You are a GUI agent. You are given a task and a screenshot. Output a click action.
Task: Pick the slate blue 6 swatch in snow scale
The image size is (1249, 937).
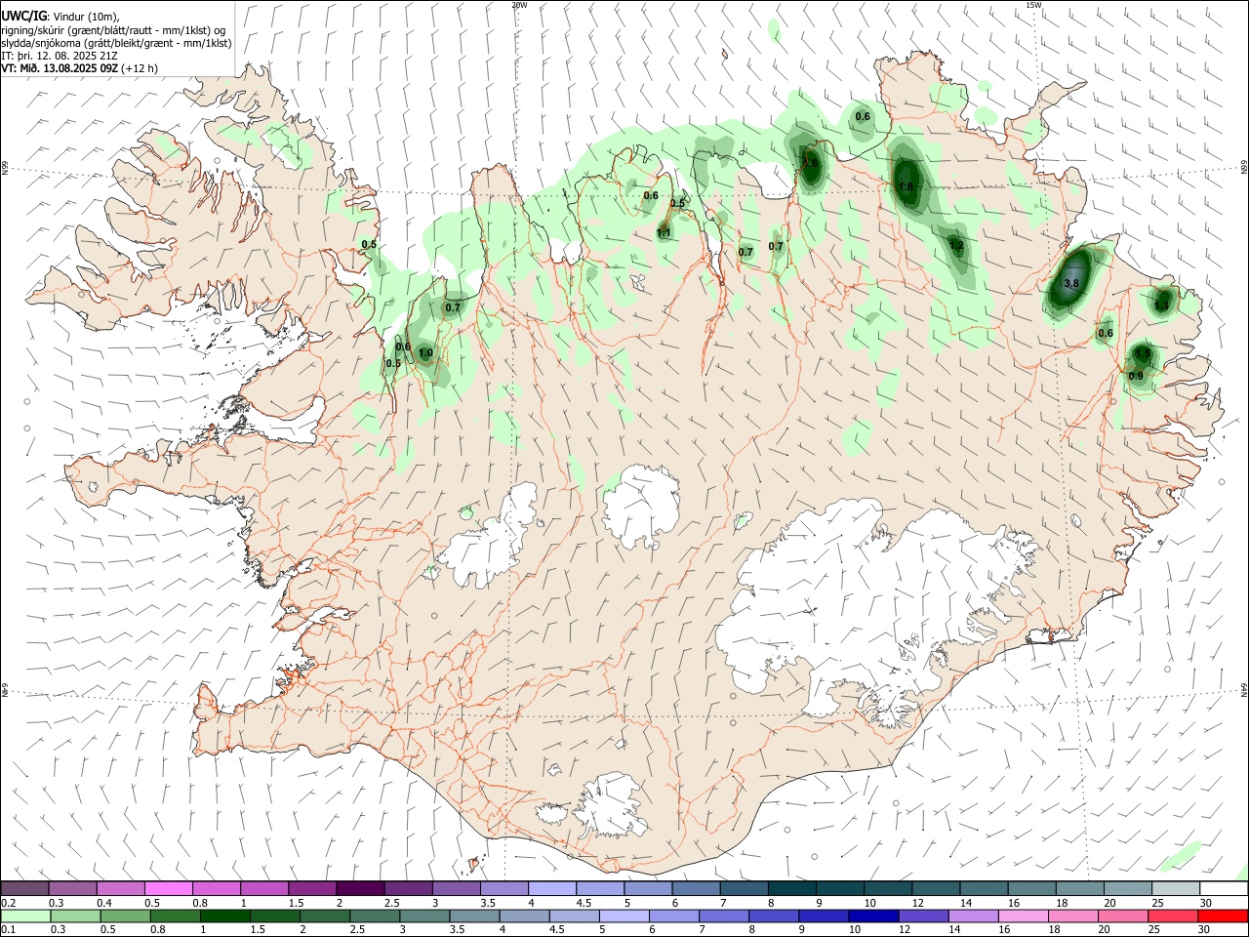[696, 888]
